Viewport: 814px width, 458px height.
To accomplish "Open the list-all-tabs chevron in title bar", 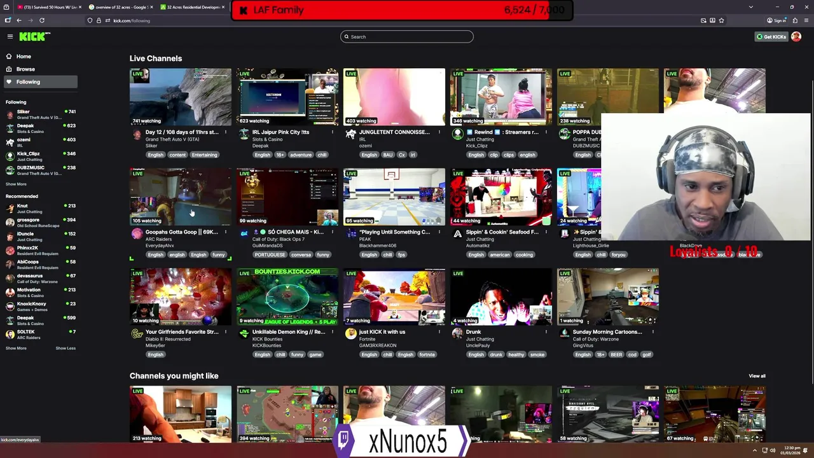I will click(x=750, y=7).
